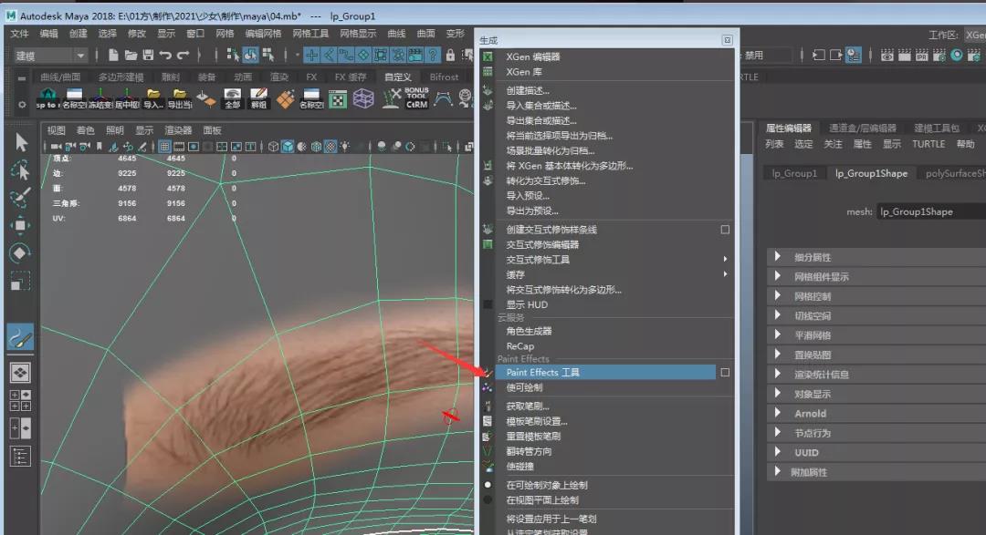The width and height of the screenshot is (986, 535).
Task: Open the IPR render icon
Action: (922, 56)
